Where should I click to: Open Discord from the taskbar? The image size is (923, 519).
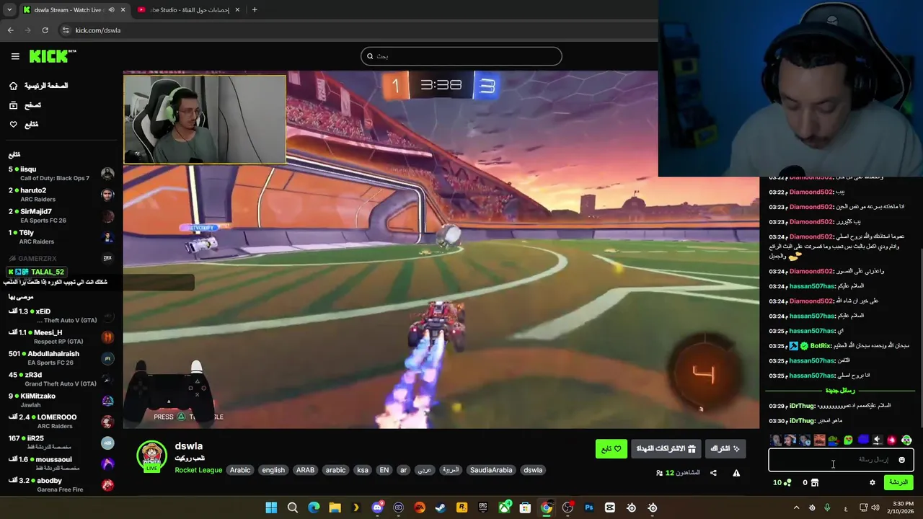(377, 508)
